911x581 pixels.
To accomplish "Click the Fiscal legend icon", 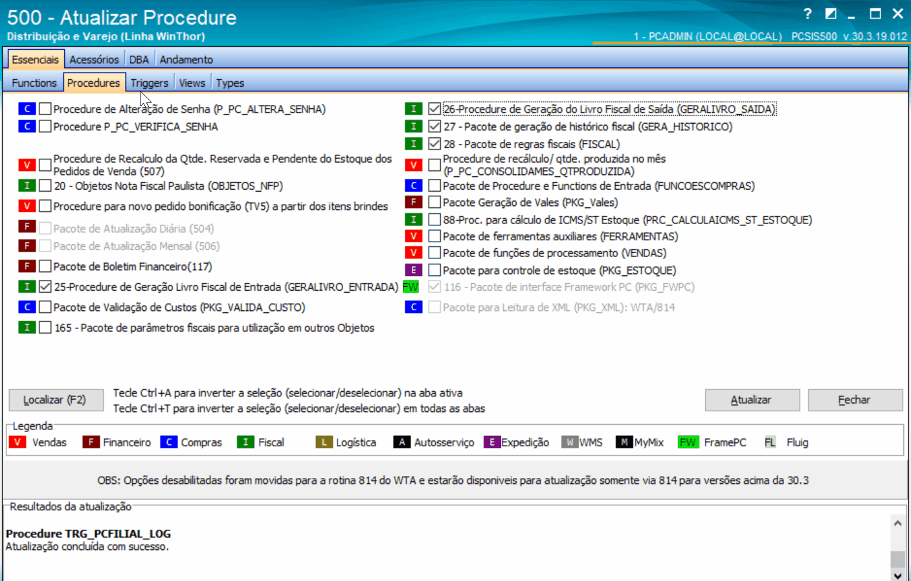I will click(x=245, y=442).
